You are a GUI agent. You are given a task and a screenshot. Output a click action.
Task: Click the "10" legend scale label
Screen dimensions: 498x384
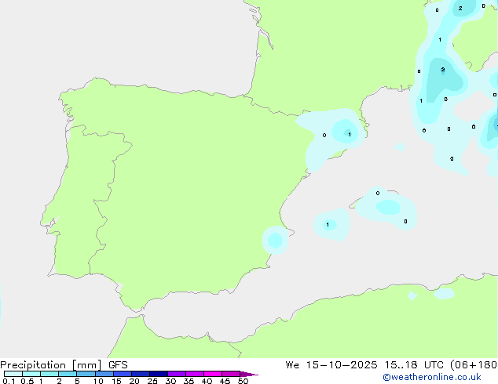click(x=98, y=381)
